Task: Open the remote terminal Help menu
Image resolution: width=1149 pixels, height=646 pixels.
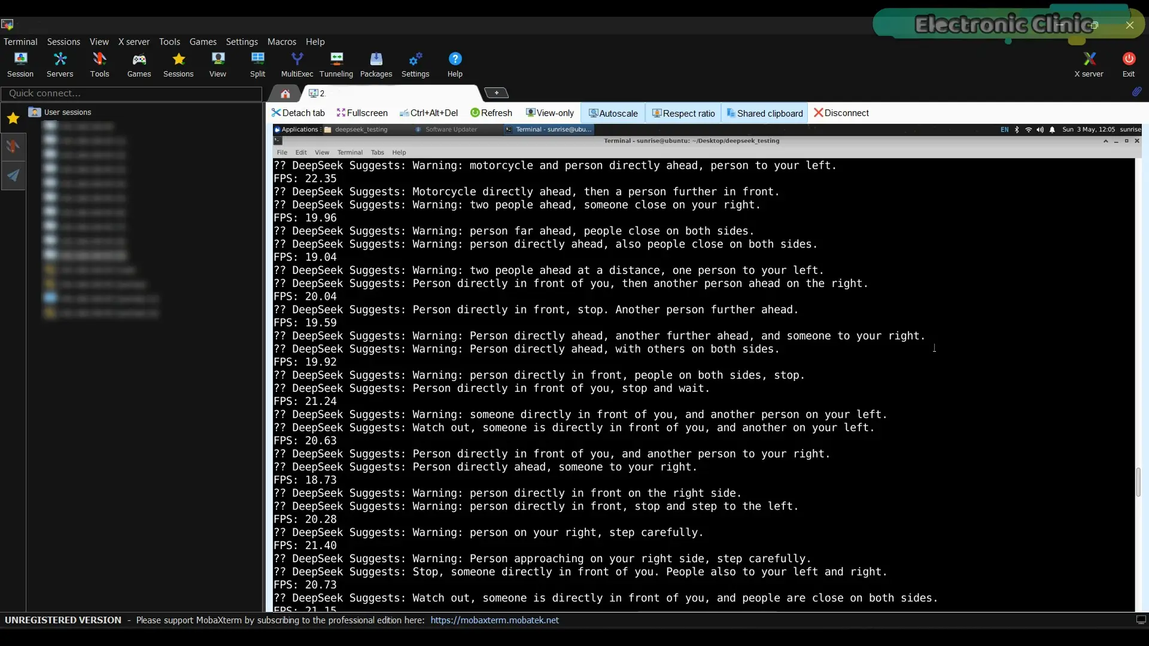Action: click(399, 153)
